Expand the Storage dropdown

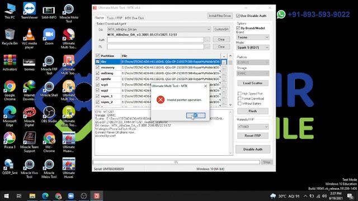tap(253, 73)
